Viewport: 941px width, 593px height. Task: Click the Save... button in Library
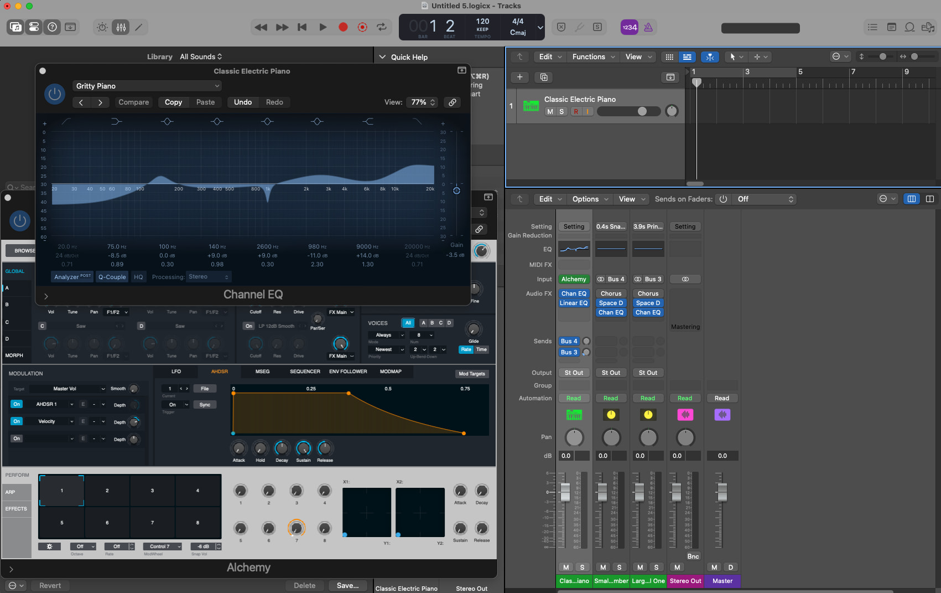point(347,585)
